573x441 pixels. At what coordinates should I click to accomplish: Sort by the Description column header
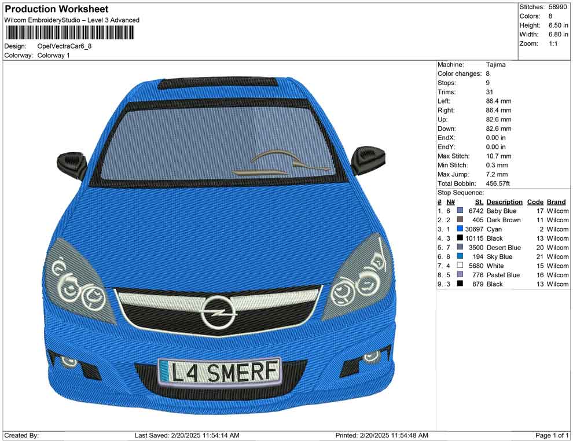pos(504,201)
